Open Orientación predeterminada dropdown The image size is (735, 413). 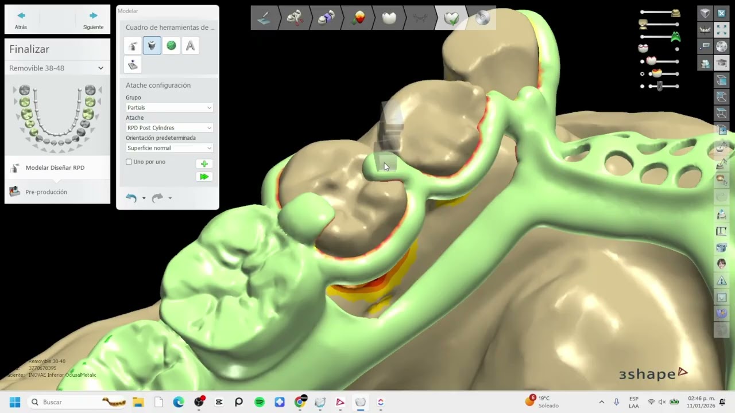tap(169, 148)
